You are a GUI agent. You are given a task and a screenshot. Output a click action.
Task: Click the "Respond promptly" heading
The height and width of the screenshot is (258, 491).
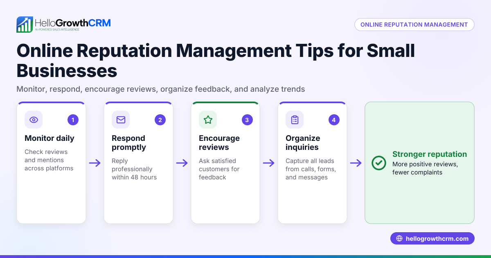click(x=129, y=143)
